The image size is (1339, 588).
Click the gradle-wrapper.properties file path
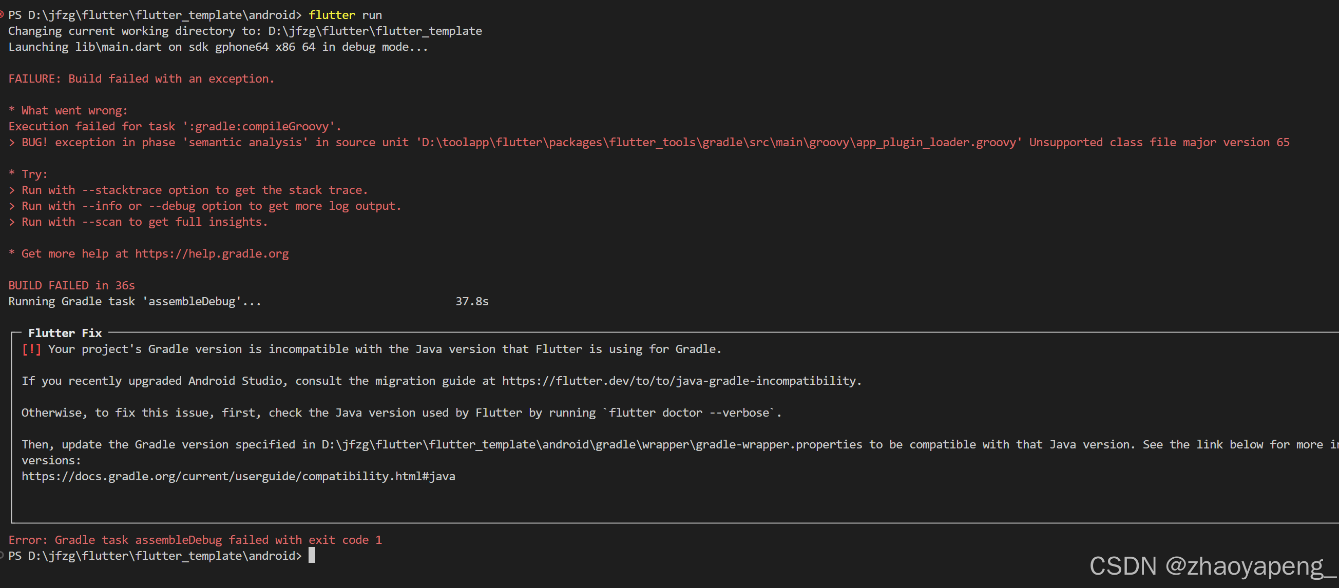click(x=591, y=445)
